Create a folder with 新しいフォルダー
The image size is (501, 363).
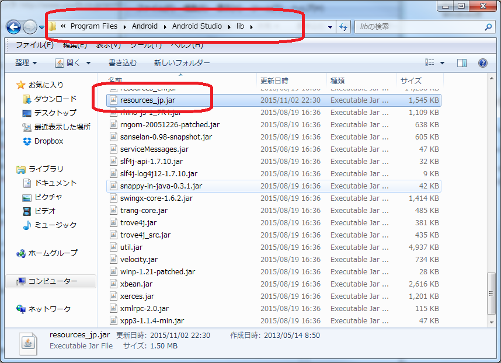pos(182,62)
